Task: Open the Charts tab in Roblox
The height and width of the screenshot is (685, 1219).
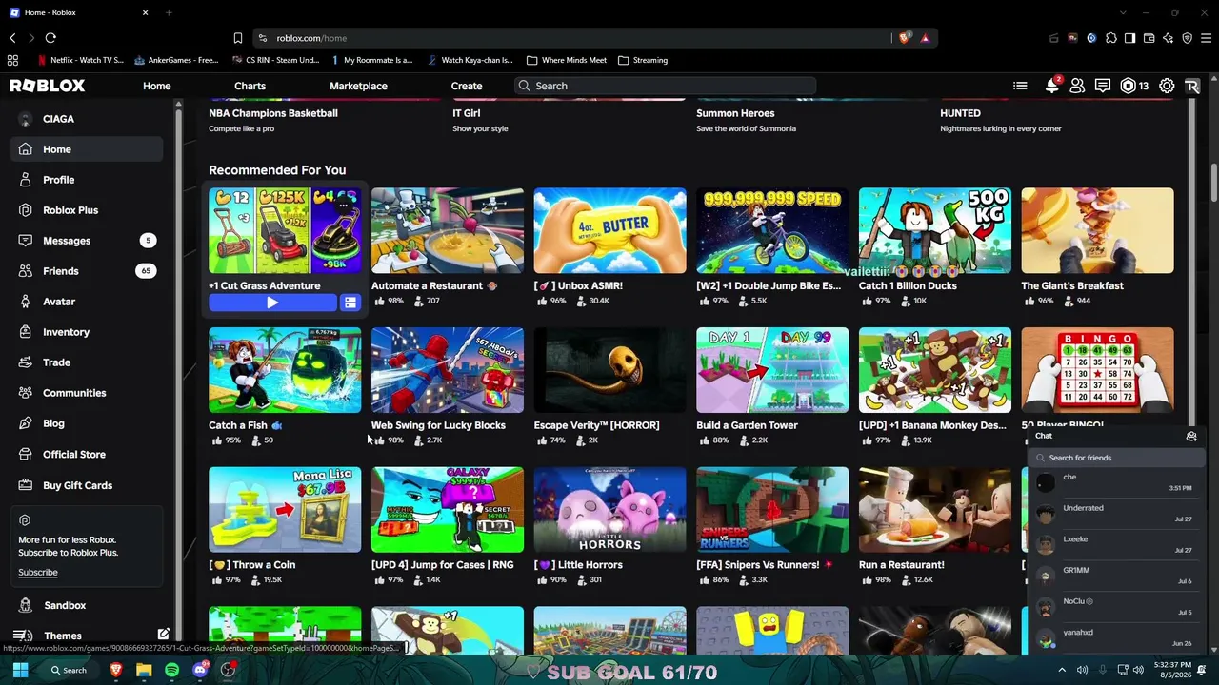Action: pos(250,86)
